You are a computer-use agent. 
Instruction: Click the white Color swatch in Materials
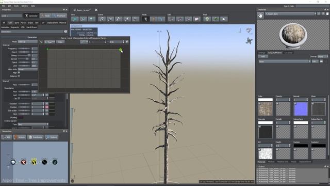tap(266, 100)
